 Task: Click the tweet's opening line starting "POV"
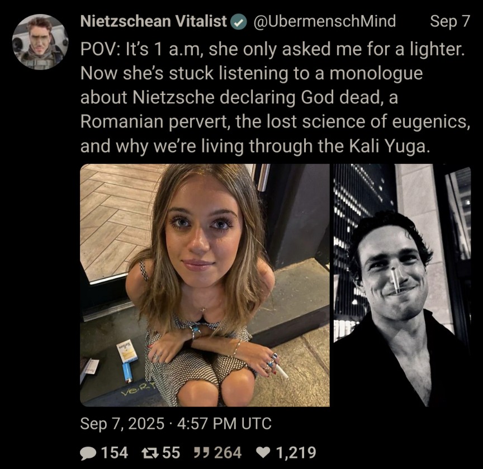click(x=272, y=49)
